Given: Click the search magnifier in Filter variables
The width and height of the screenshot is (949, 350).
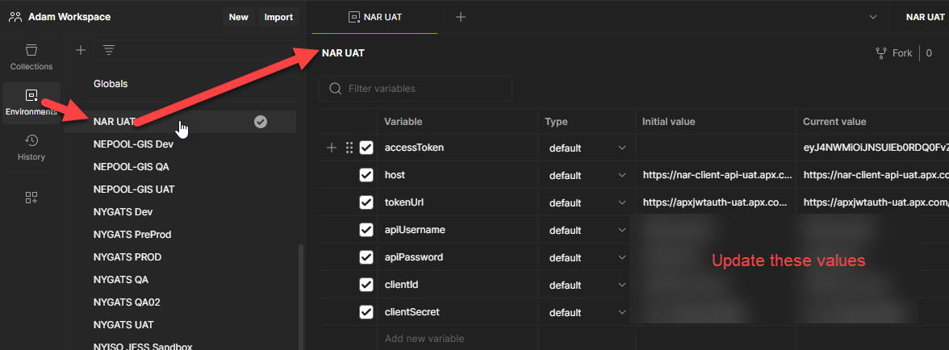Looking at the screenshot, I should coord(335,88).
